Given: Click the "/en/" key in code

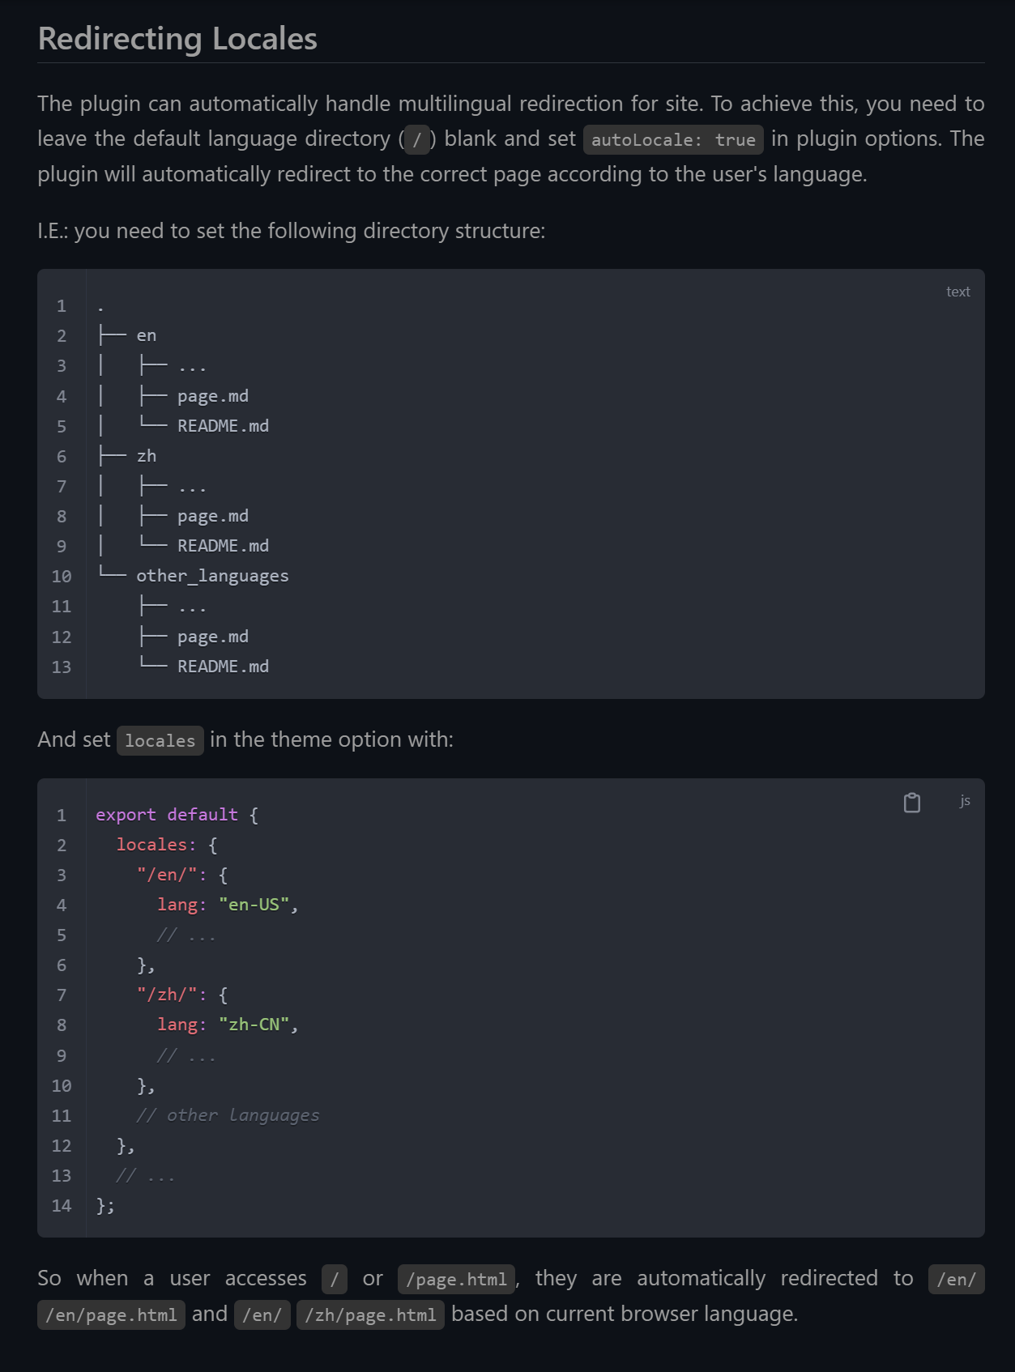Looking at the screenshot, I should click(x=167, y=875).
